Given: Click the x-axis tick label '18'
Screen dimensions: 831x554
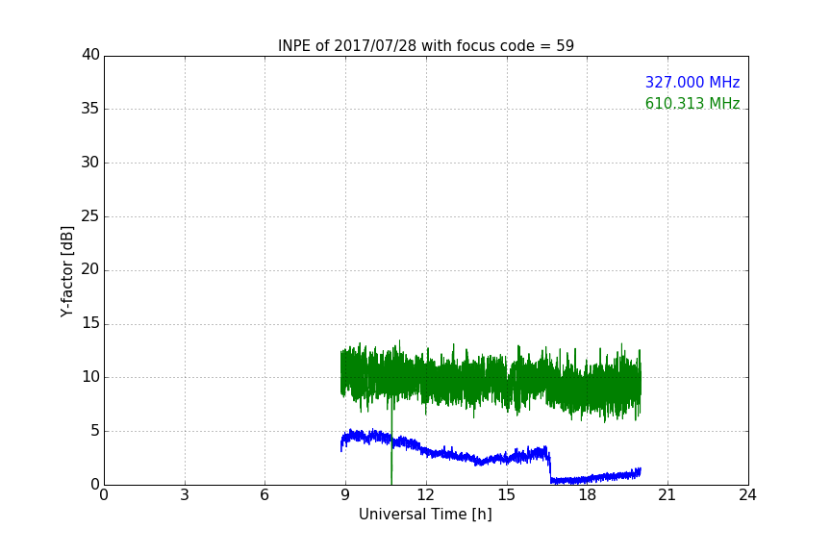Looking at the screenshot, I should click(587, 495).
